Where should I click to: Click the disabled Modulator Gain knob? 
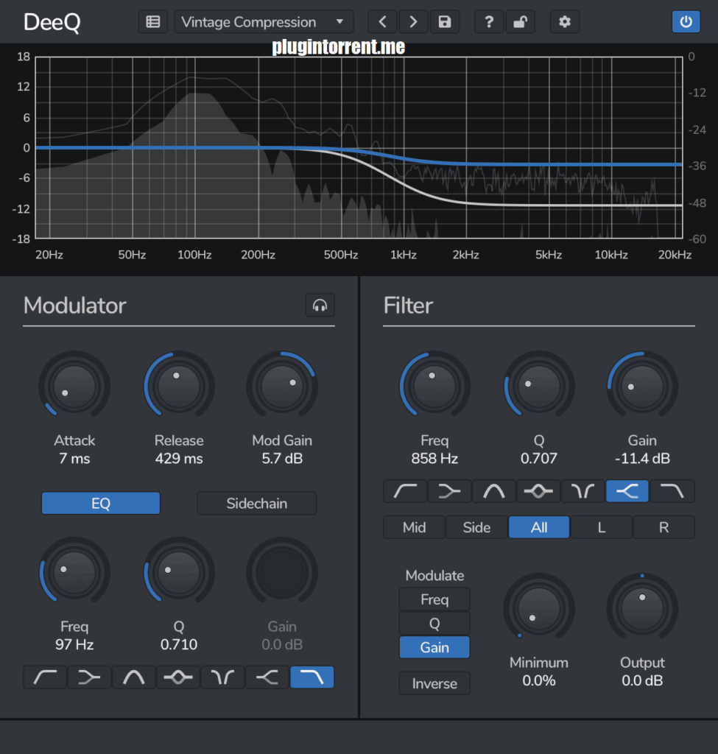(x=282, y=572)
